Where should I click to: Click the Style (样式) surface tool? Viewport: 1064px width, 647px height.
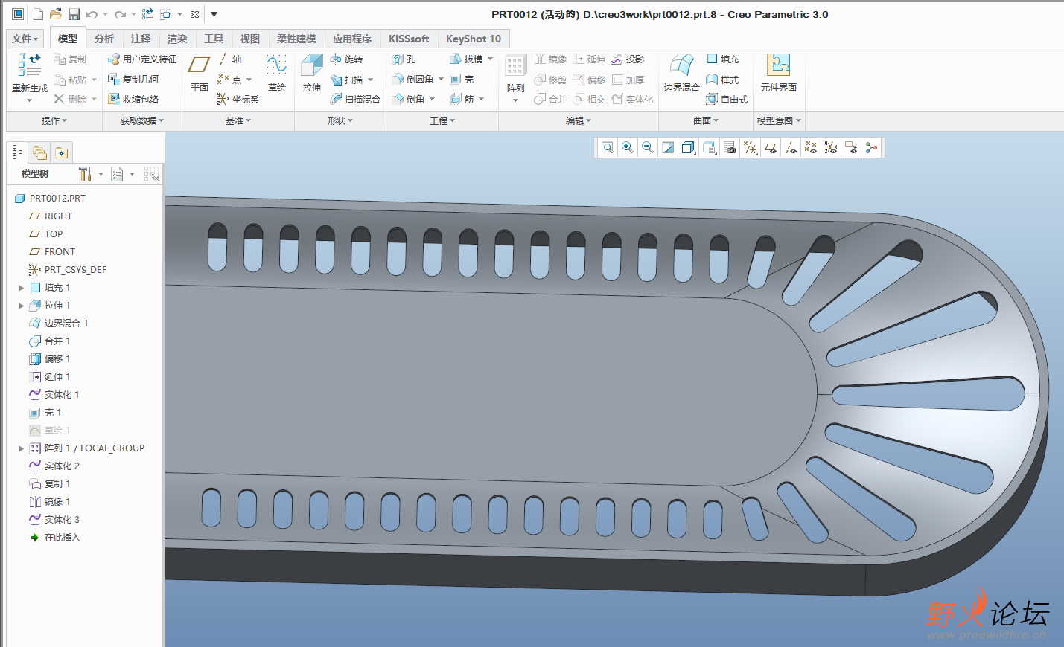coord(722,79)
